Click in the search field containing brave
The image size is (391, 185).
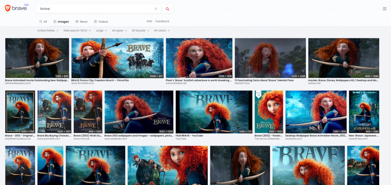(x=95, y=9)
